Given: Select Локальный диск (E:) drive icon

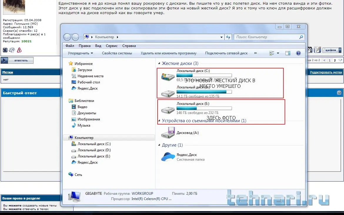Looking at the screenshot, I should tap(168, 110).
